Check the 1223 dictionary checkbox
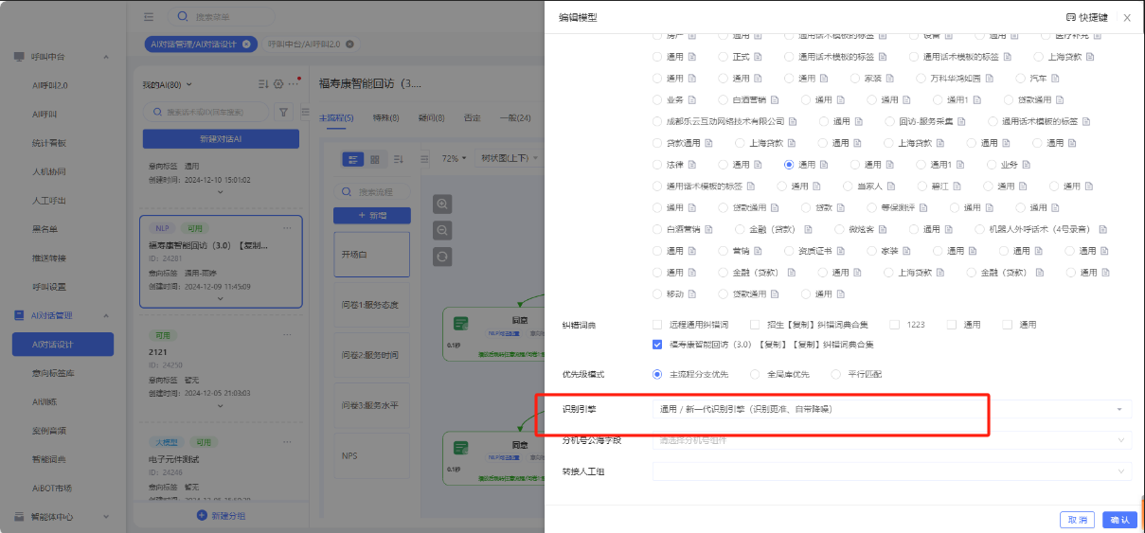The height and width of the screenshot is (533, 1145). point(895,325)
